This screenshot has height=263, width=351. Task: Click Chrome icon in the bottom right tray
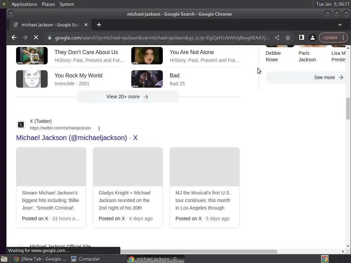pyautogui.click(x=325, y=259)
